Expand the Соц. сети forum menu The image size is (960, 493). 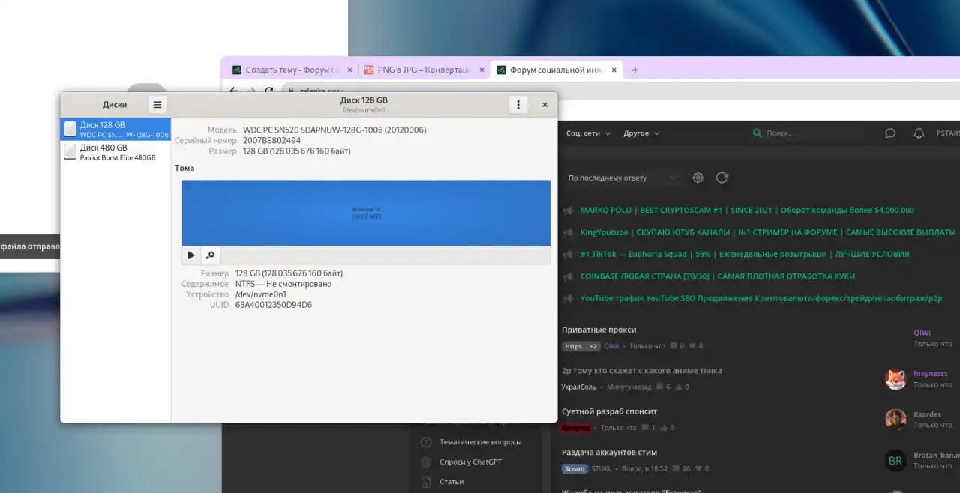(588, 133)
